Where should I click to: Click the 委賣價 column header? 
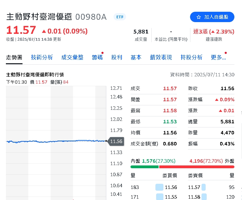(195, 175)
